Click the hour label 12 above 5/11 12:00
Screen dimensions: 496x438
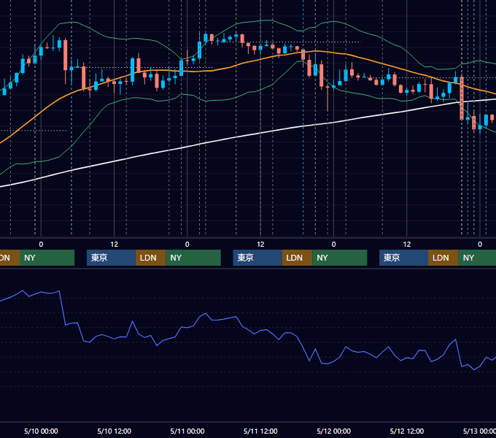pos(260,245)
